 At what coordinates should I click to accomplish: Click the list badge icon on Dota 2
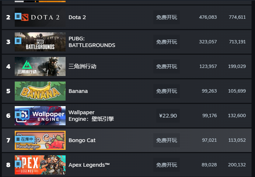pos(18,16)
